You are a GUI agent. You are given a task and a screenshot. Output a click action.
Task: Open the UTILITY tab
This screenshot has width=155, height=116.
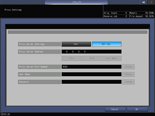(x=76, y=2)
